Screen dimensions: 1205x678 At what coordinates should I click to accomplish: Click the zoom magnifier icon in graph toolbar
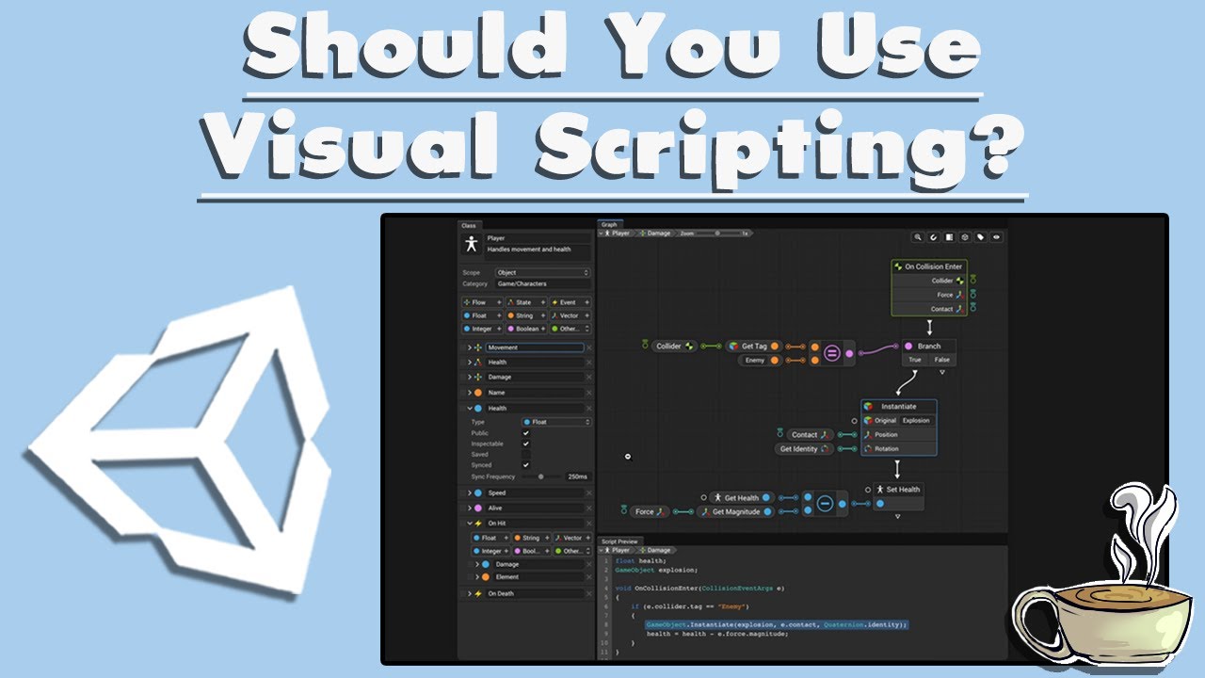(x=918, y=236)
